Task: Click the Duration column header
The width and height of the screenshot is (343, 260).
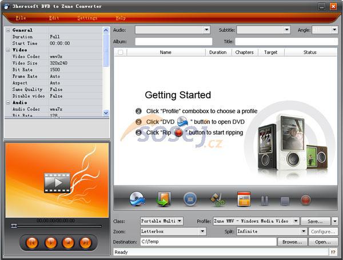Action: 218,52
